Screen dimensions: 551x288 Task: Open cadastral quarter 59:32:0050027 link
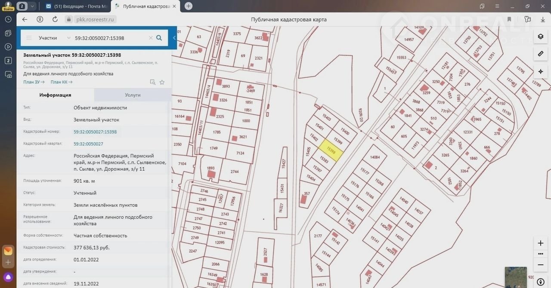[88, 144]
